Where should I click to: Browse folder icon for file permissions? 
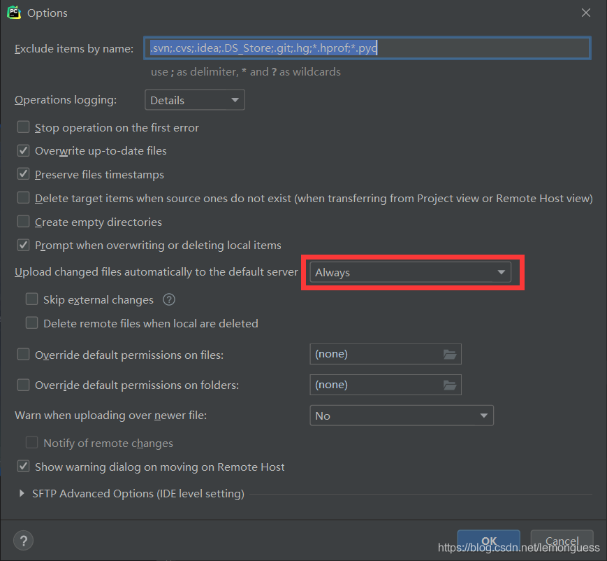[449, 355]
